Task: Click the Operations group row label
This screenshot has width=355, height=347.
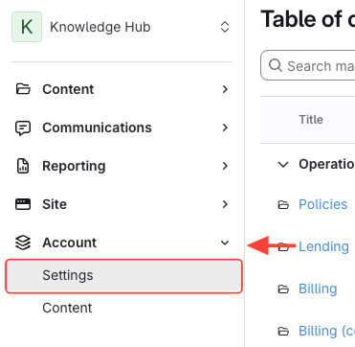Action: tap(326, 164)
